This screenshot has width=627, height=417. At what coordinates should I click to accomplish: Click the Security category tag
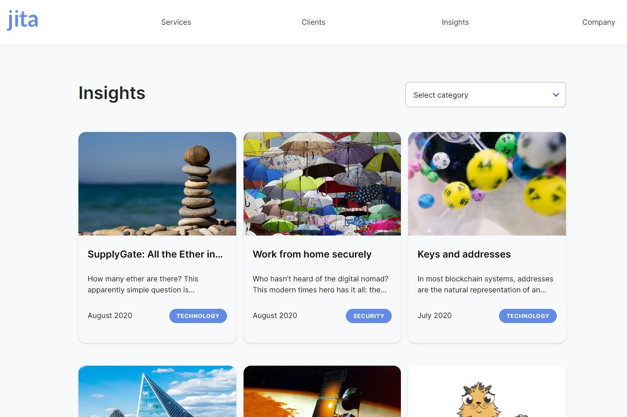tap(369, 316)
